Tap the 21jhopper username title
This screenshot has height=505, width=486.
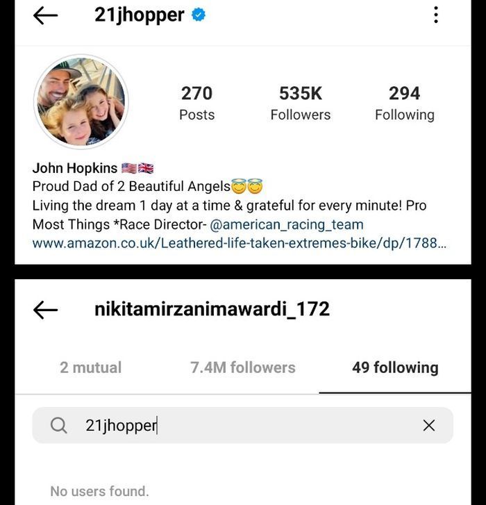pyautogui.click(x=140, y=15)
